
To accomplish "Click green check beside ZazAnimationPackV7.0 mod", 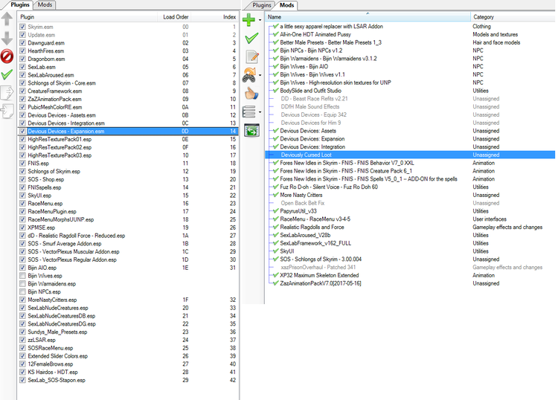I will 275,283.
